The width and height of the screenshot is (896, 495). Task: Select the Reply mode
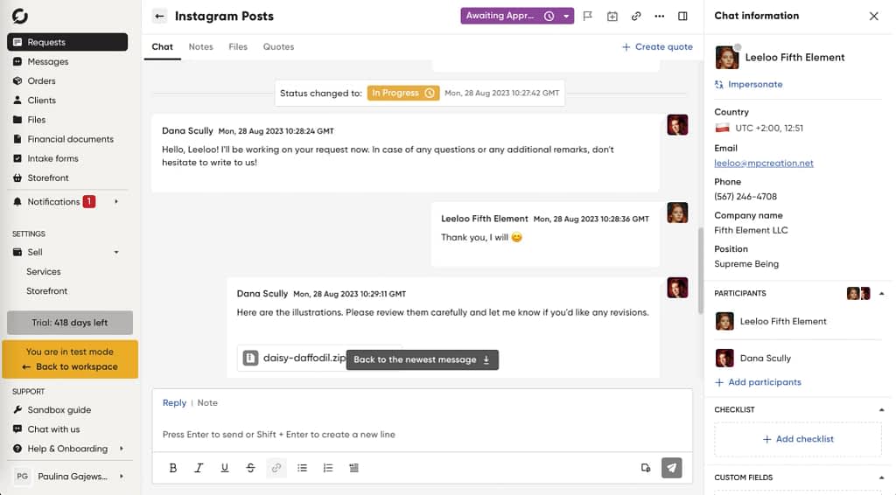point(174,402)
